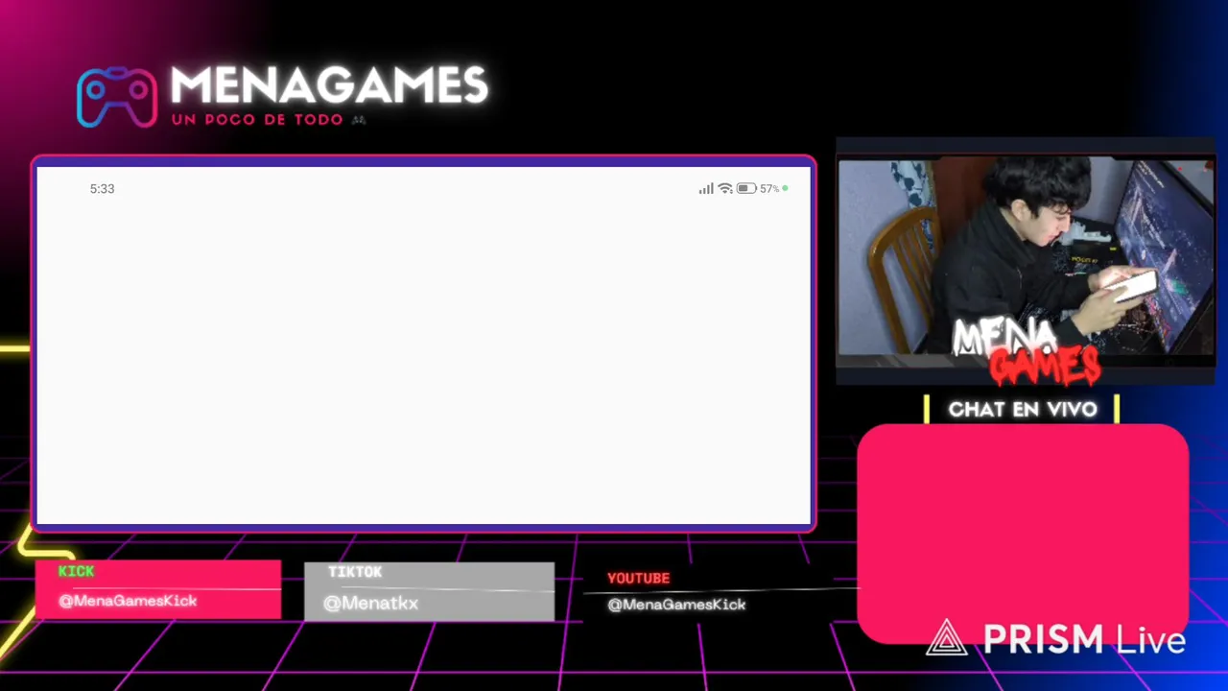Image resolution: width=1228 pixels, height=691 pixels.
Task: Click the 'UN POCO DE TODO' tagline
Action: pos(257,120)
